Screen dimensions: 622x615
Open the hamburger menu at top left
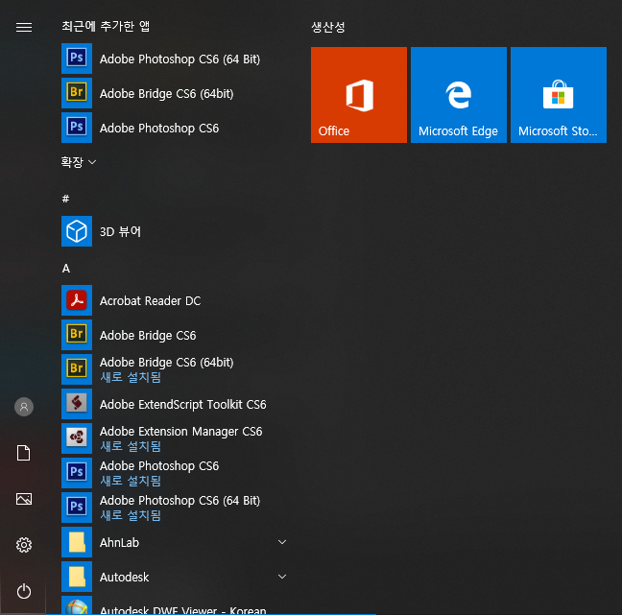click(x=24, y=27)
